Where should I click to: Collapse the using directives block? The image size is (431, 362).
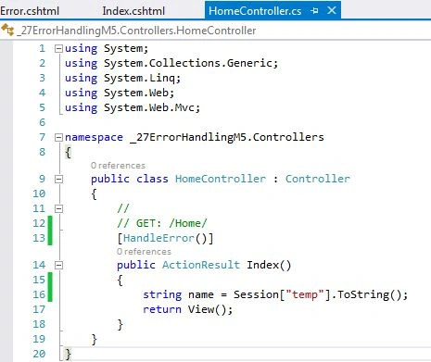click(58, 48)
